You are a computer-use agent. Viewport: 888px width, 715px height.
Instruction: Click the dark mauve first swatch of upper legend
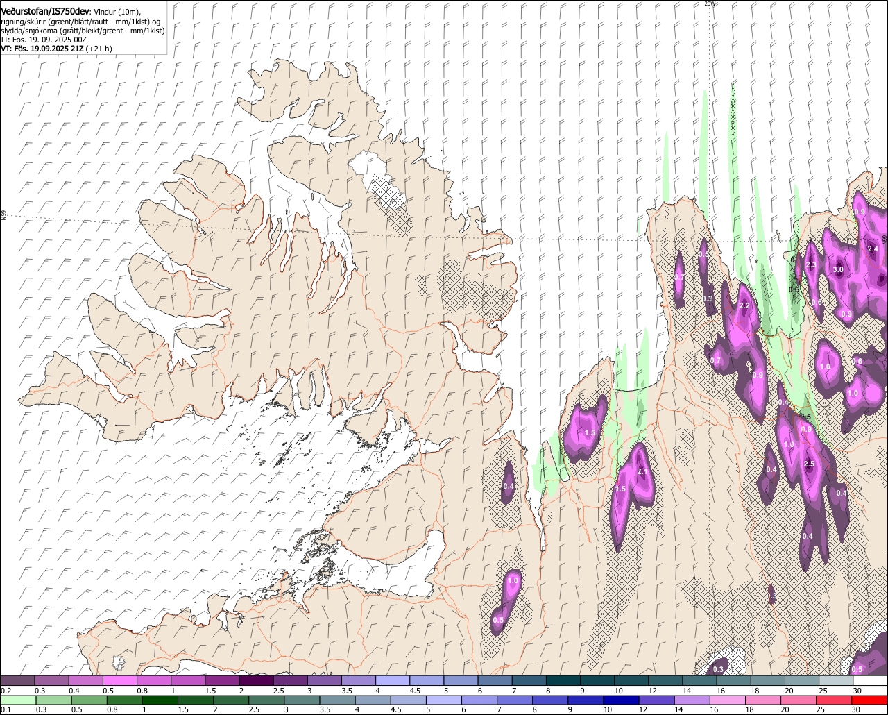tap(17, 681)
